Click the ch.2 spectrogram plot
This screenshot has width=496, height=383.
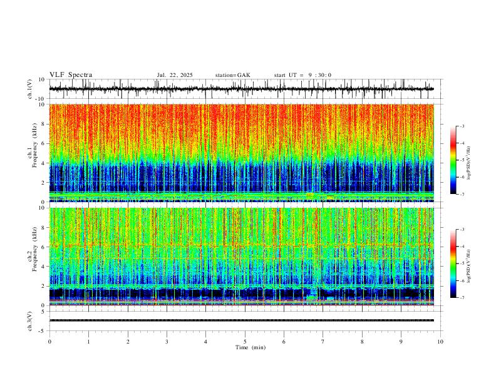click(x=241, y=257)
